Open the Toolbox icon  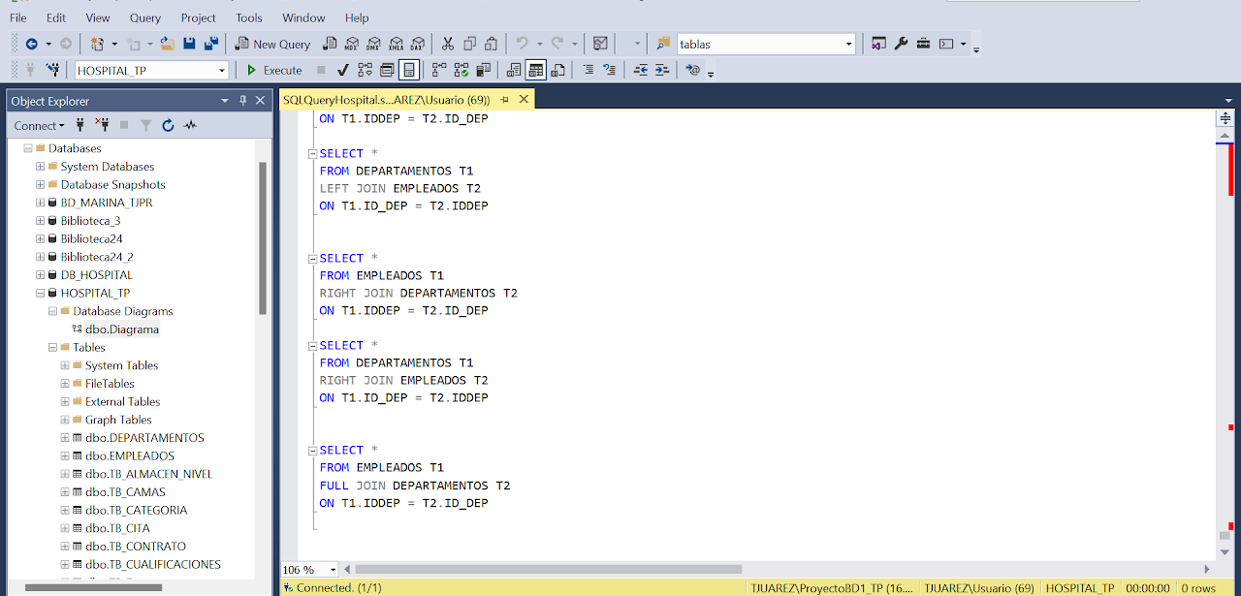(923, 44)
